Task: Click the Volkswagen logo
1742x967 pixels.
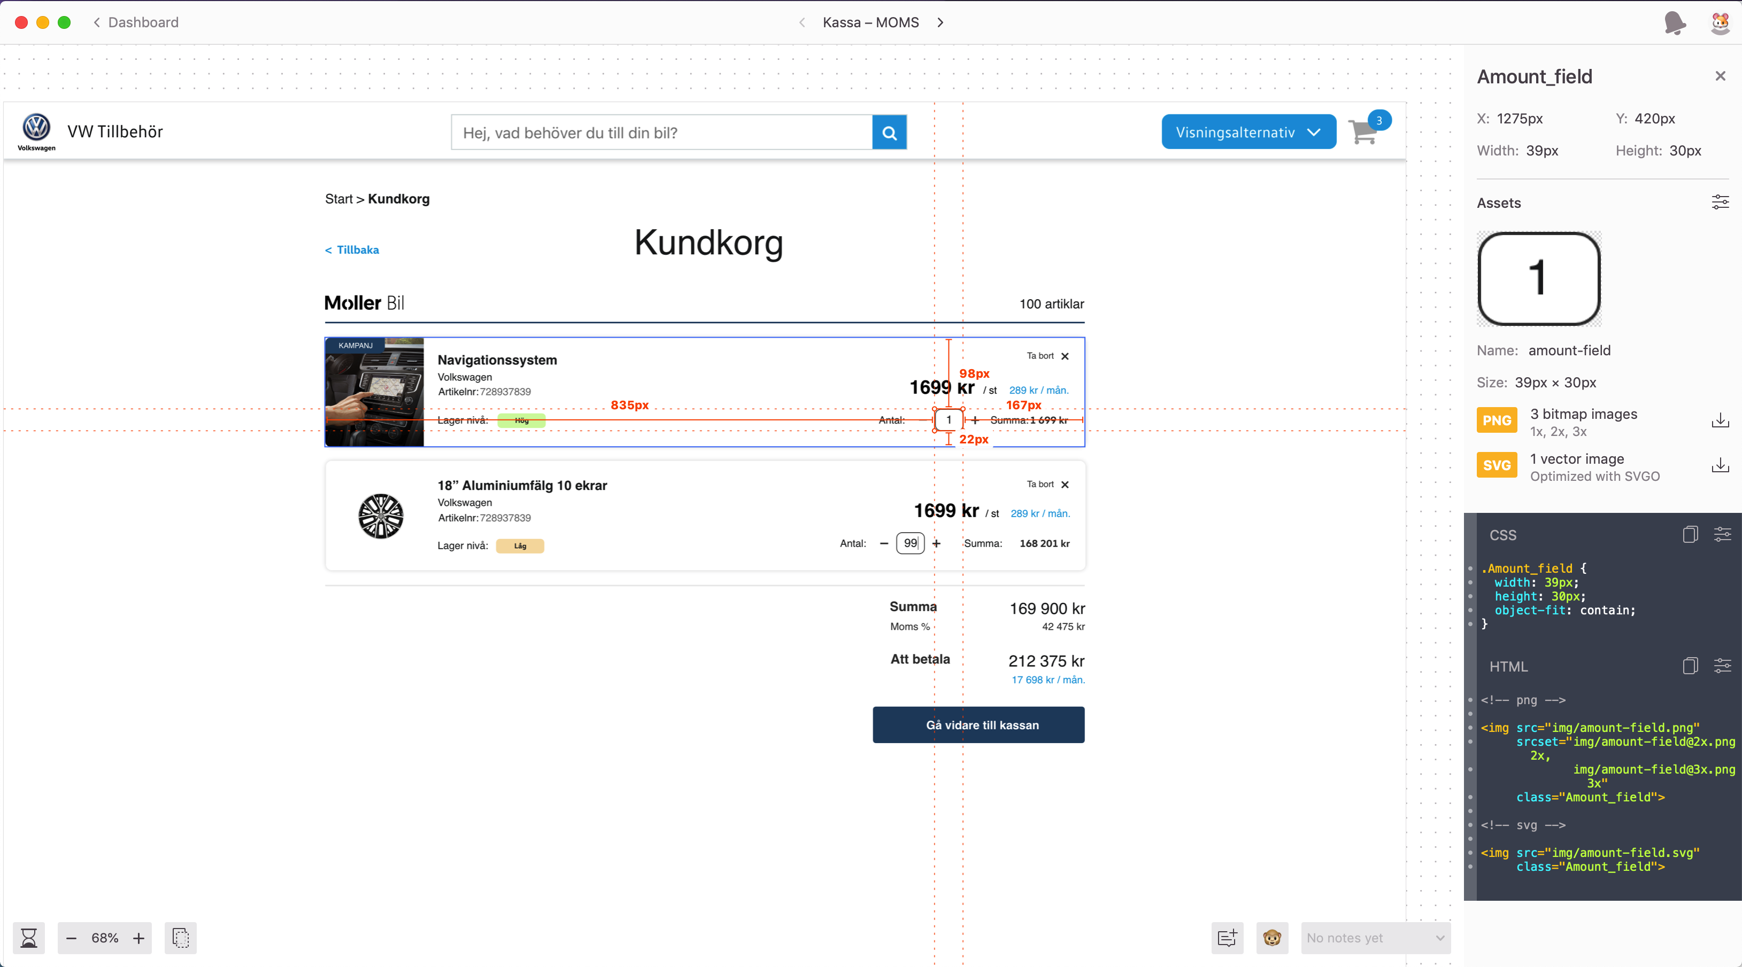Action: [x=36, y=131]
